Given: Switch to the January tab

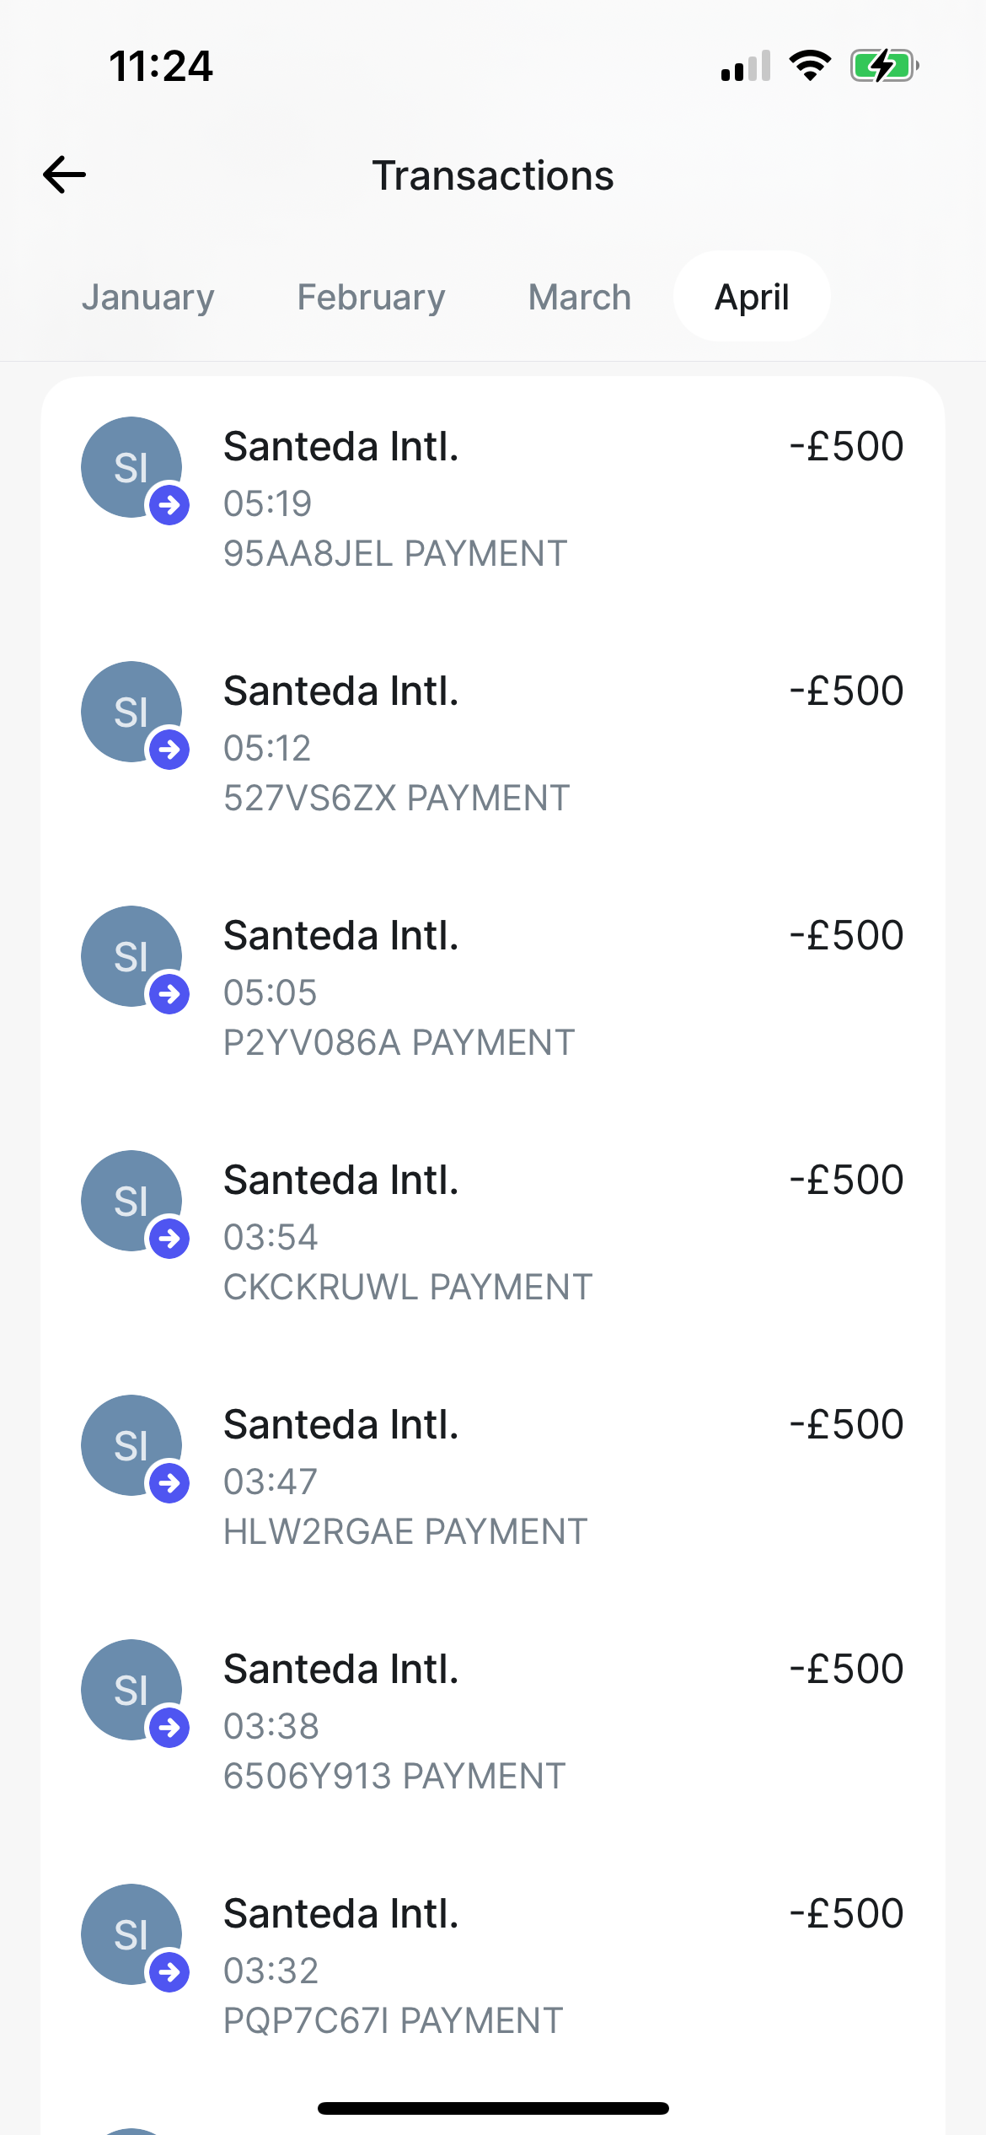Looking at the screenshot, I should (148, 297).
